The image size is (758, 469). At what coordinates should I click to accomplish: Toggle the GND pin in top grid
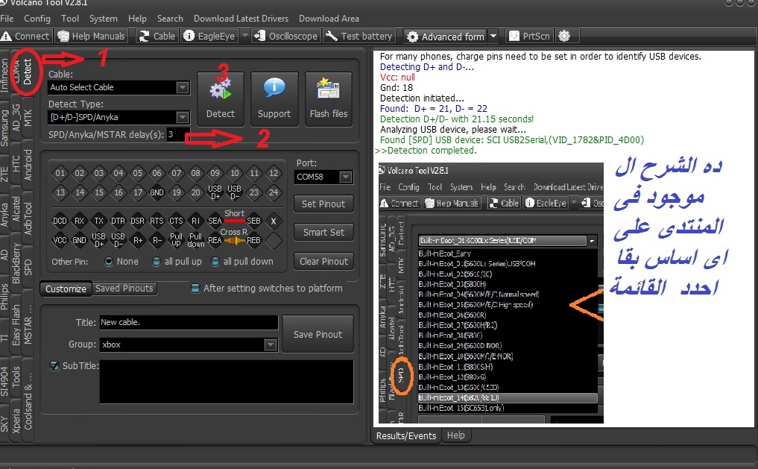[x=157, y=192]
